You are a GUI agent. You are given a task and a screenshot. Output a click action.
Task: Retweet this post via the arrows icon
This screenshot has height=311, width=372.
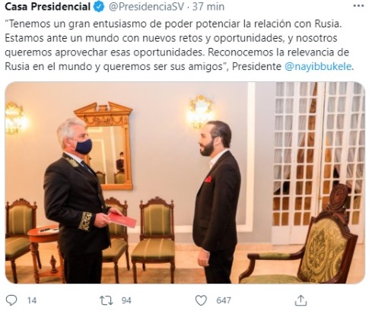(106, 300)
